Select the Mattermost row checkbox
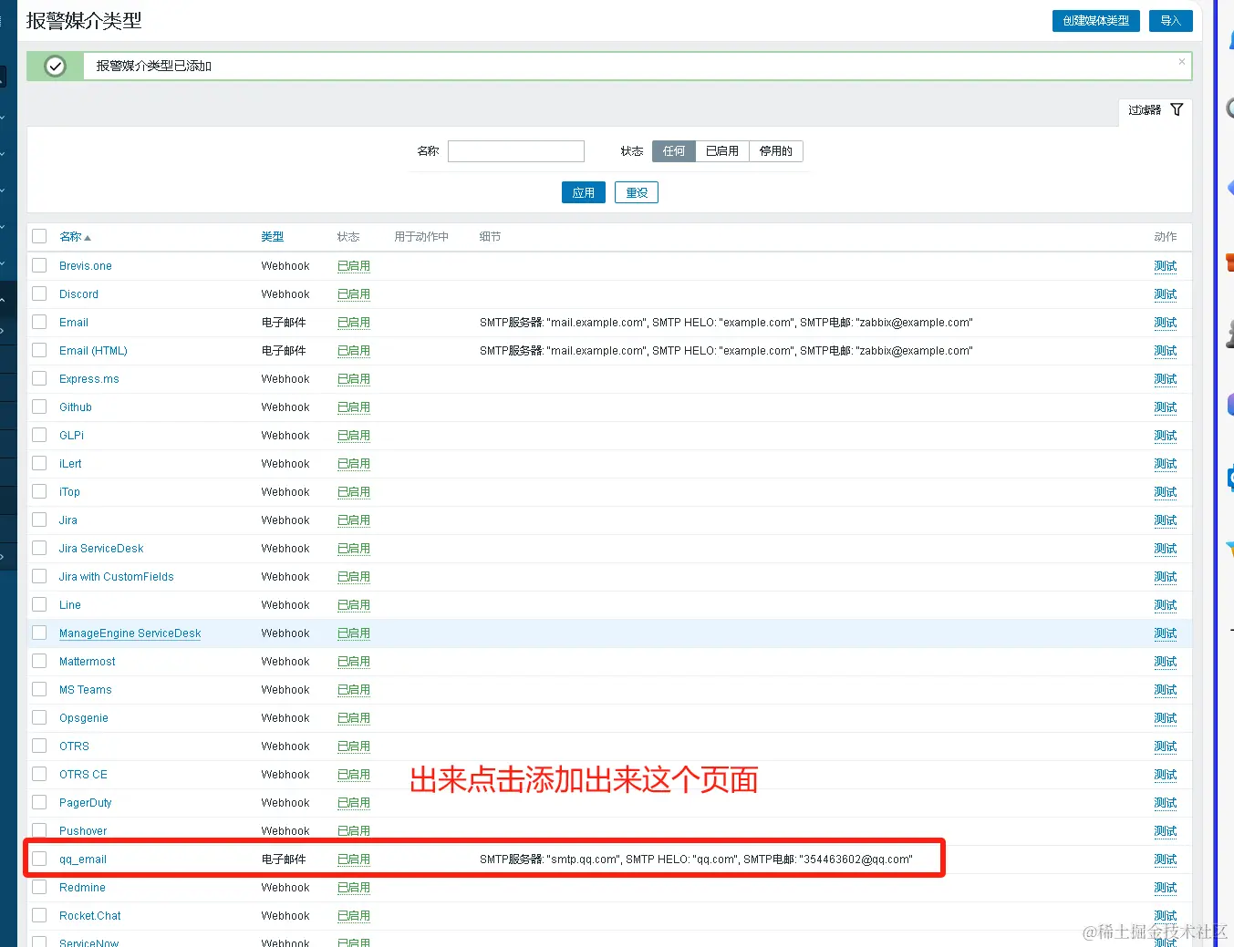1234x947 pixels. (39, 661)
